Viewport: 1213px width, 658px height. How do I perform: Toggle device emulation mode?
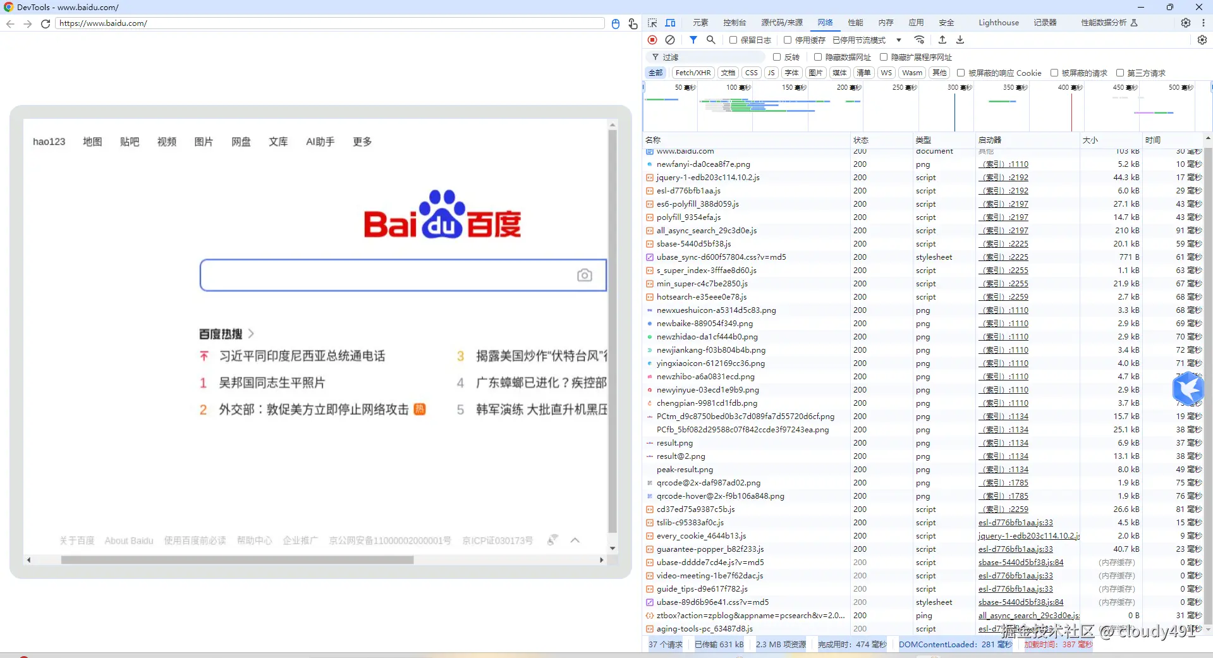click(671, 23)
